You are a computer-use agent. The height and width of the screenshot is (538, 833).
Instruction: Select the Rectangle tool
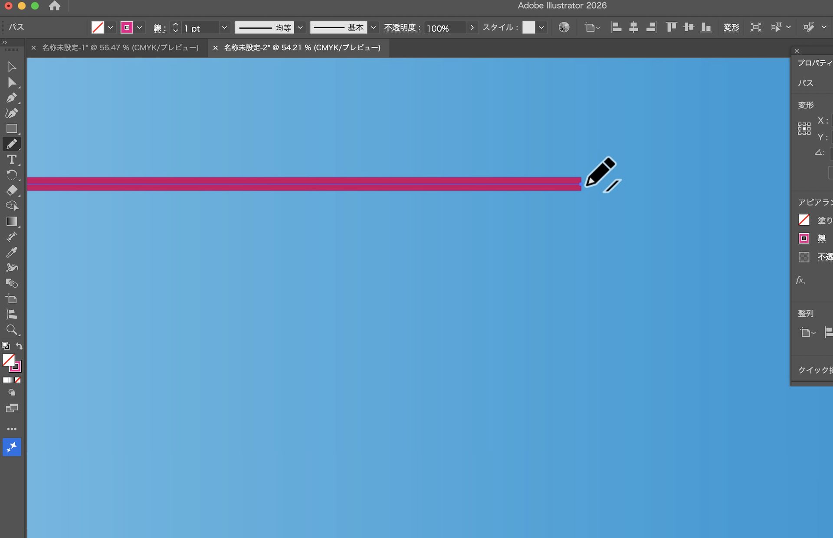12,128
